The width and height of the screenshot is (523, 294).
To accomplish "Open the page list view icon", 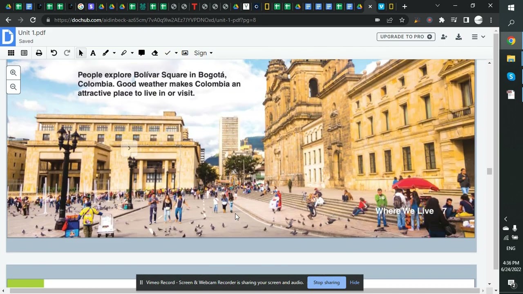I will [x=24, y=53].
